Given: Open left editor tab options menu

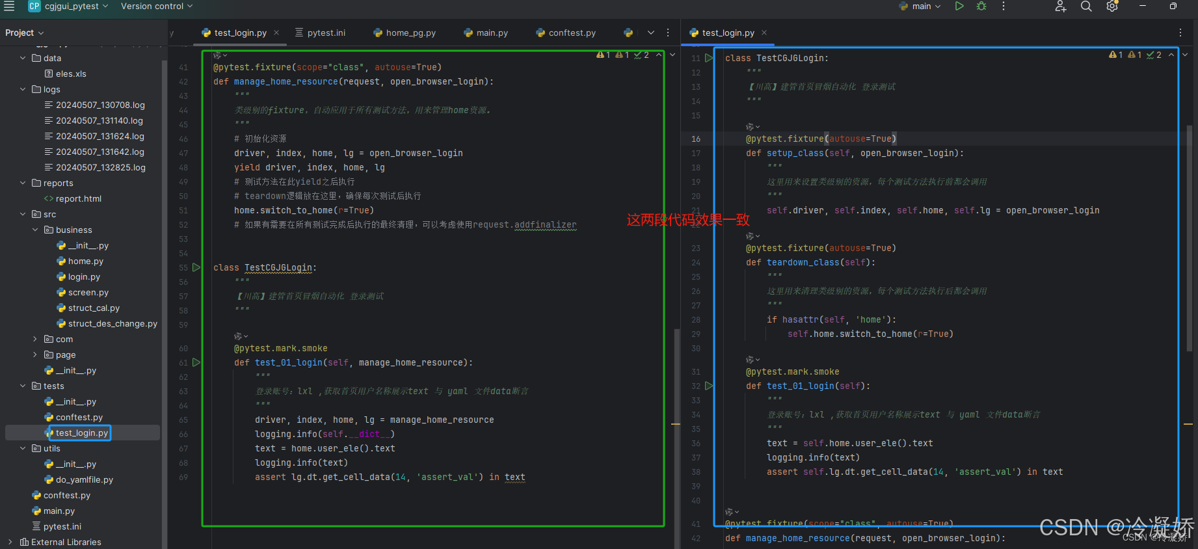Looking at the screenshot, I should click(x=668, y=33).
